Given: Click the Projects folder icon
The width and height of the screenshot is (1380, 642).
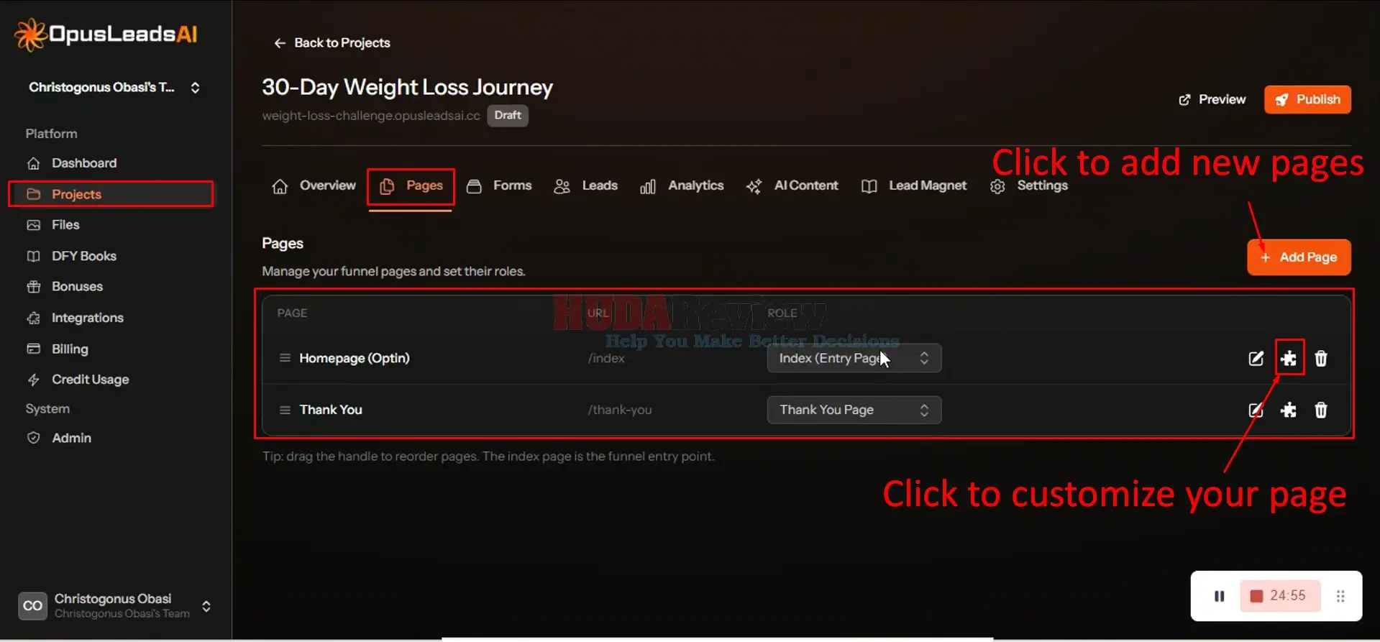Looking at the screenshot, I should tap(33, 194).
